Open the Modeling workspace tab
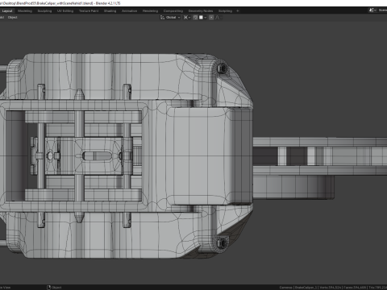Image resolution: width=387 pixels, height=290 pixels. point(25,10)
